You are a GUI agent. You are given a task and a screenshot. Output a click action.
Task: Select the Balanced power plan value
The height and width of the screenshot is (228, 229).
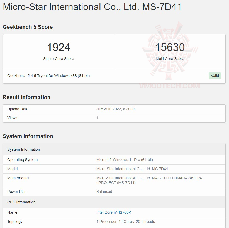pyautogui.click(x=104, y=192)
